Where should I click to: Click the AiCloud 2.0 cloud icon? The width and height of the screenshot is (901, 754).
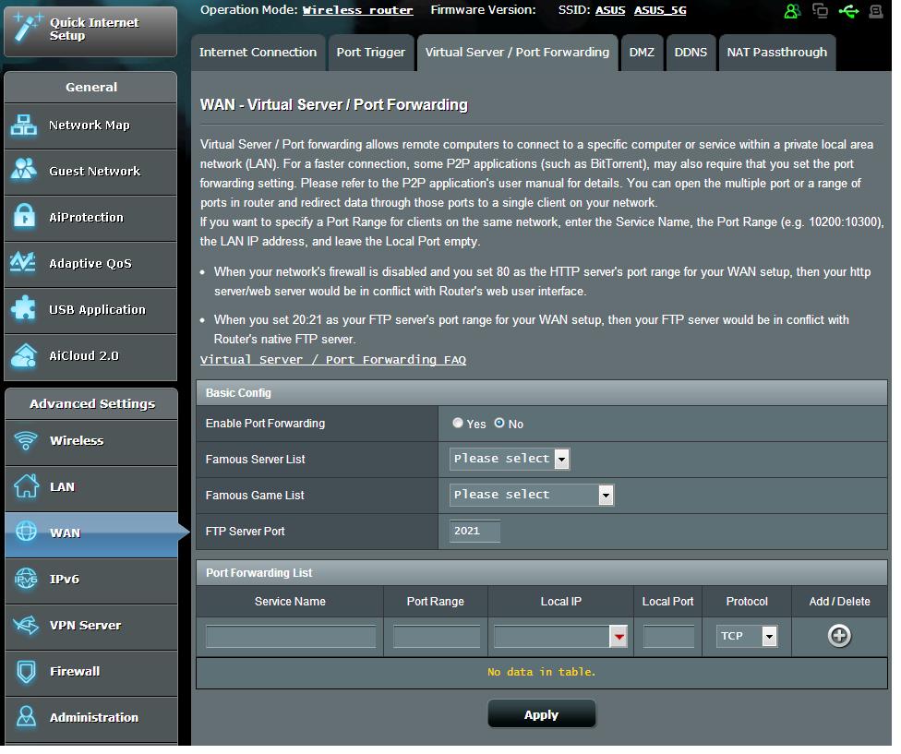24,358
